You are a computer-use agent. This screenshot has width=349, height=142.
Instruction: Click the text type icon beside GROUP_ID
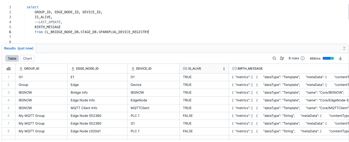point(21,69)
